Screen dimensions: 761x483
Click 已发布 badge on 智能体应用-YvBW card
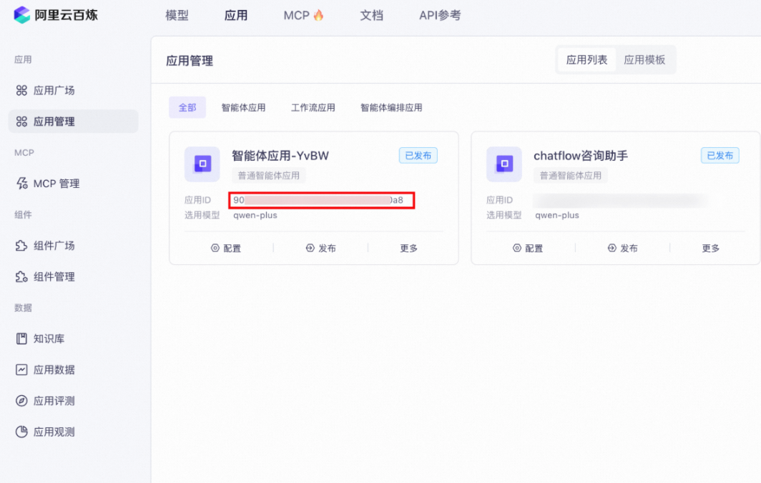tap(418, 156)
